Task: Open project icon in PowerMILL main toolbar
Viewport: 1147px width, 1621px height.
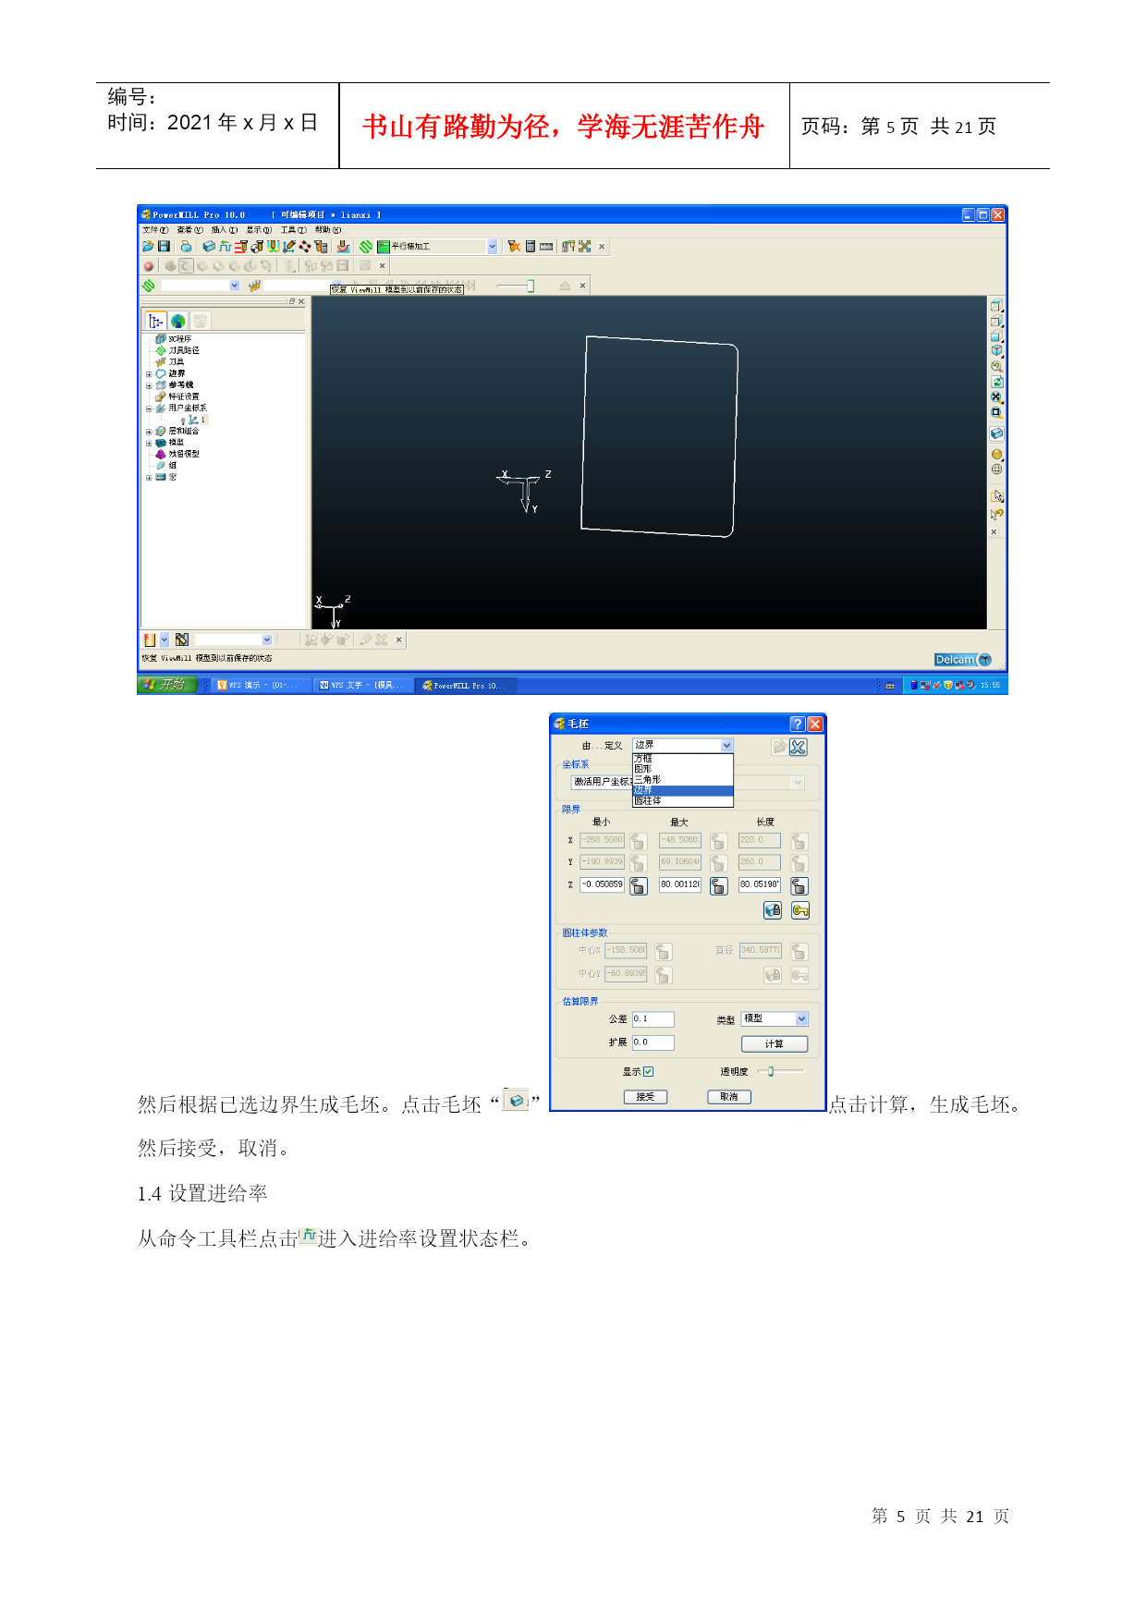Action: (x=148, y=247)
